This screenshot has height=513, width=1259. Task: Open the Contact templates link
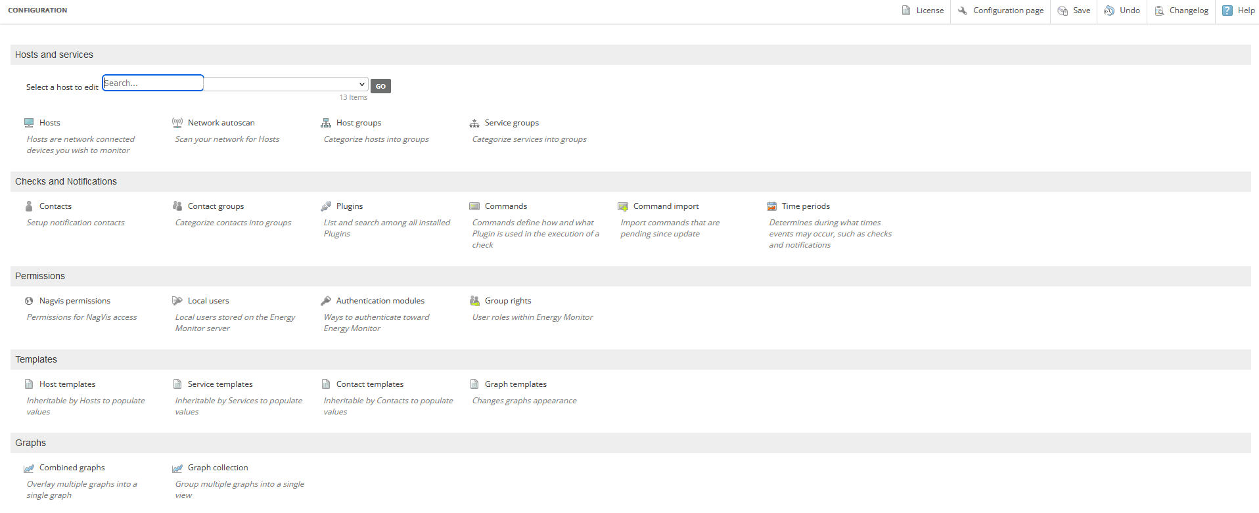370,384
